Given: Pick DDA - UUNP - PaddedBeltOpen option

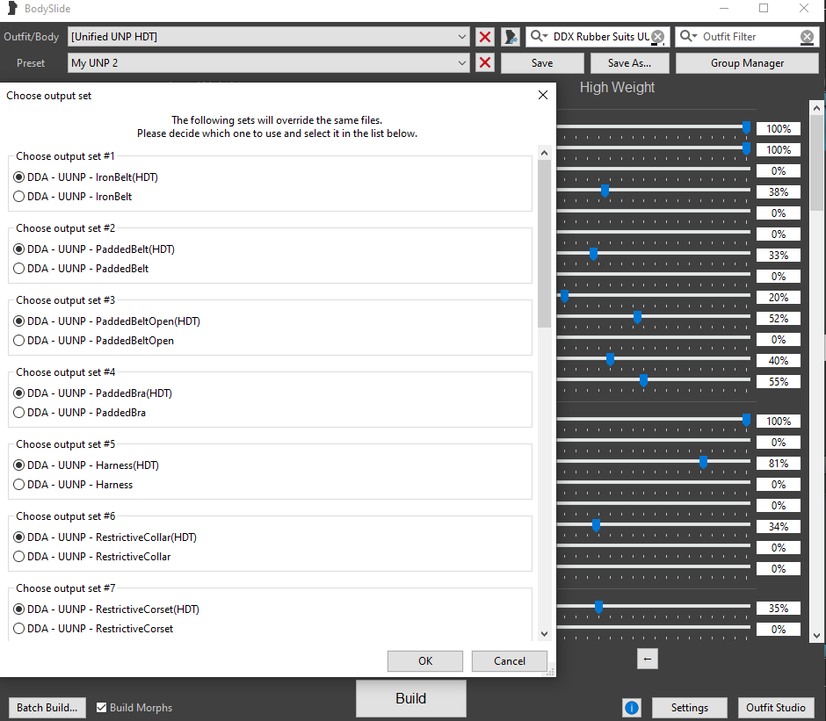Looking at the screenshot, I should click(x=19, y=341).
